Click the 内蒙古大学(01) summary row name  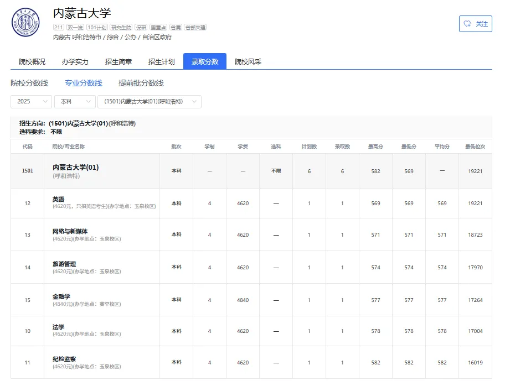coord(76,167)
